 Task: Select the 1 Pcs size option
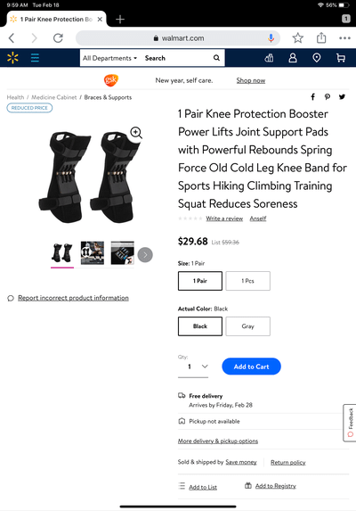pyautogui.click(x=247, y=281)
